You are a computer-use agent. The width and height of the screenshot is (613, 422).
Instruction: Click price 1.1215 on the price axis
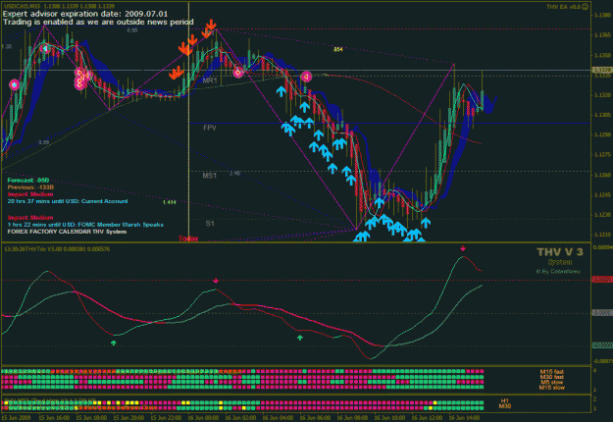tap(602, 235)
